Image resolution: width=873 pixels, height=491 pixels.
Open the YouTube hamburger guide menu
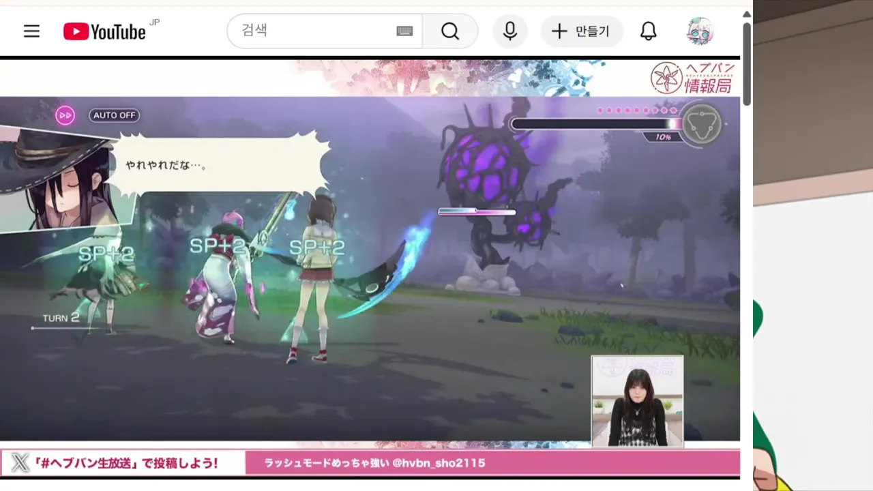32,31
